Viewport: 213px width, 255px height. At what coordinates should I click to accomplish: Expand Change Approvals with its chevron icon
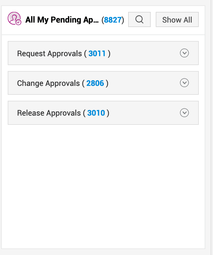184,83
